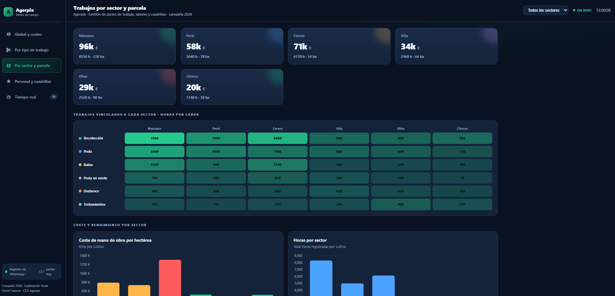Screen dimensions: 615x296
Task: Click the Manzano column header in heatmap
Action: click(154, 129)
